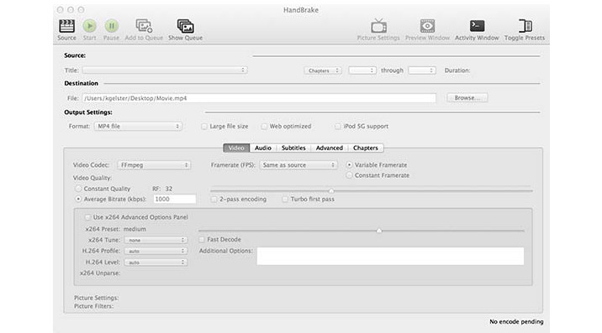Open the Show Queue icon
Image resolution: width=602 pixels, height=333 pixels.
(186, 26)
